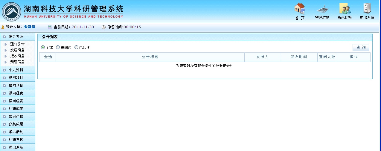
Task: Click the calendar icon beside 当前日期
Action: tap(50, 27)
